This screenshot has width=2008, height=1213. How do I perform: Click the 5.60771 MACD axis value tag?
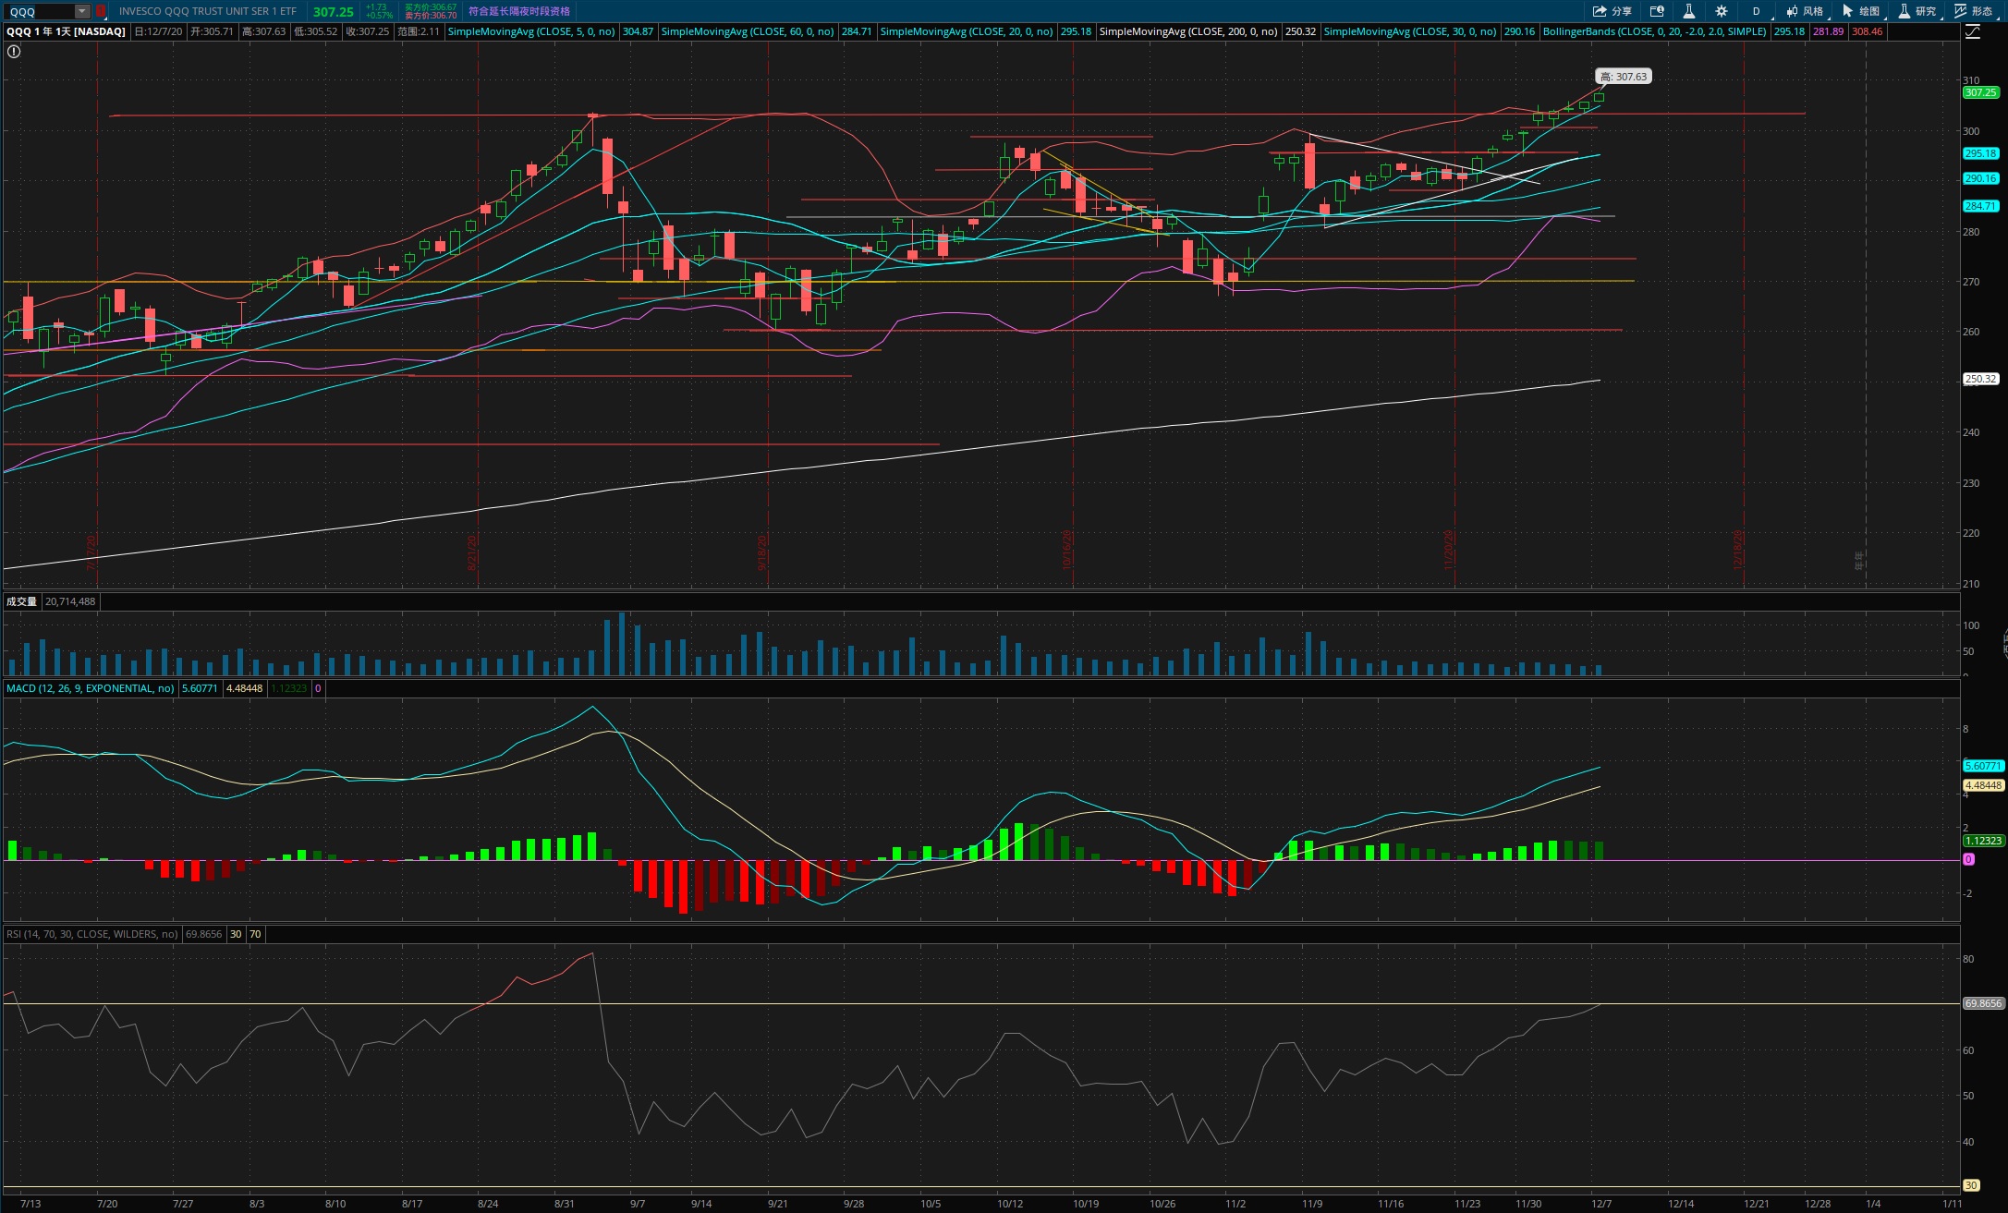(x=1983, y=766)
